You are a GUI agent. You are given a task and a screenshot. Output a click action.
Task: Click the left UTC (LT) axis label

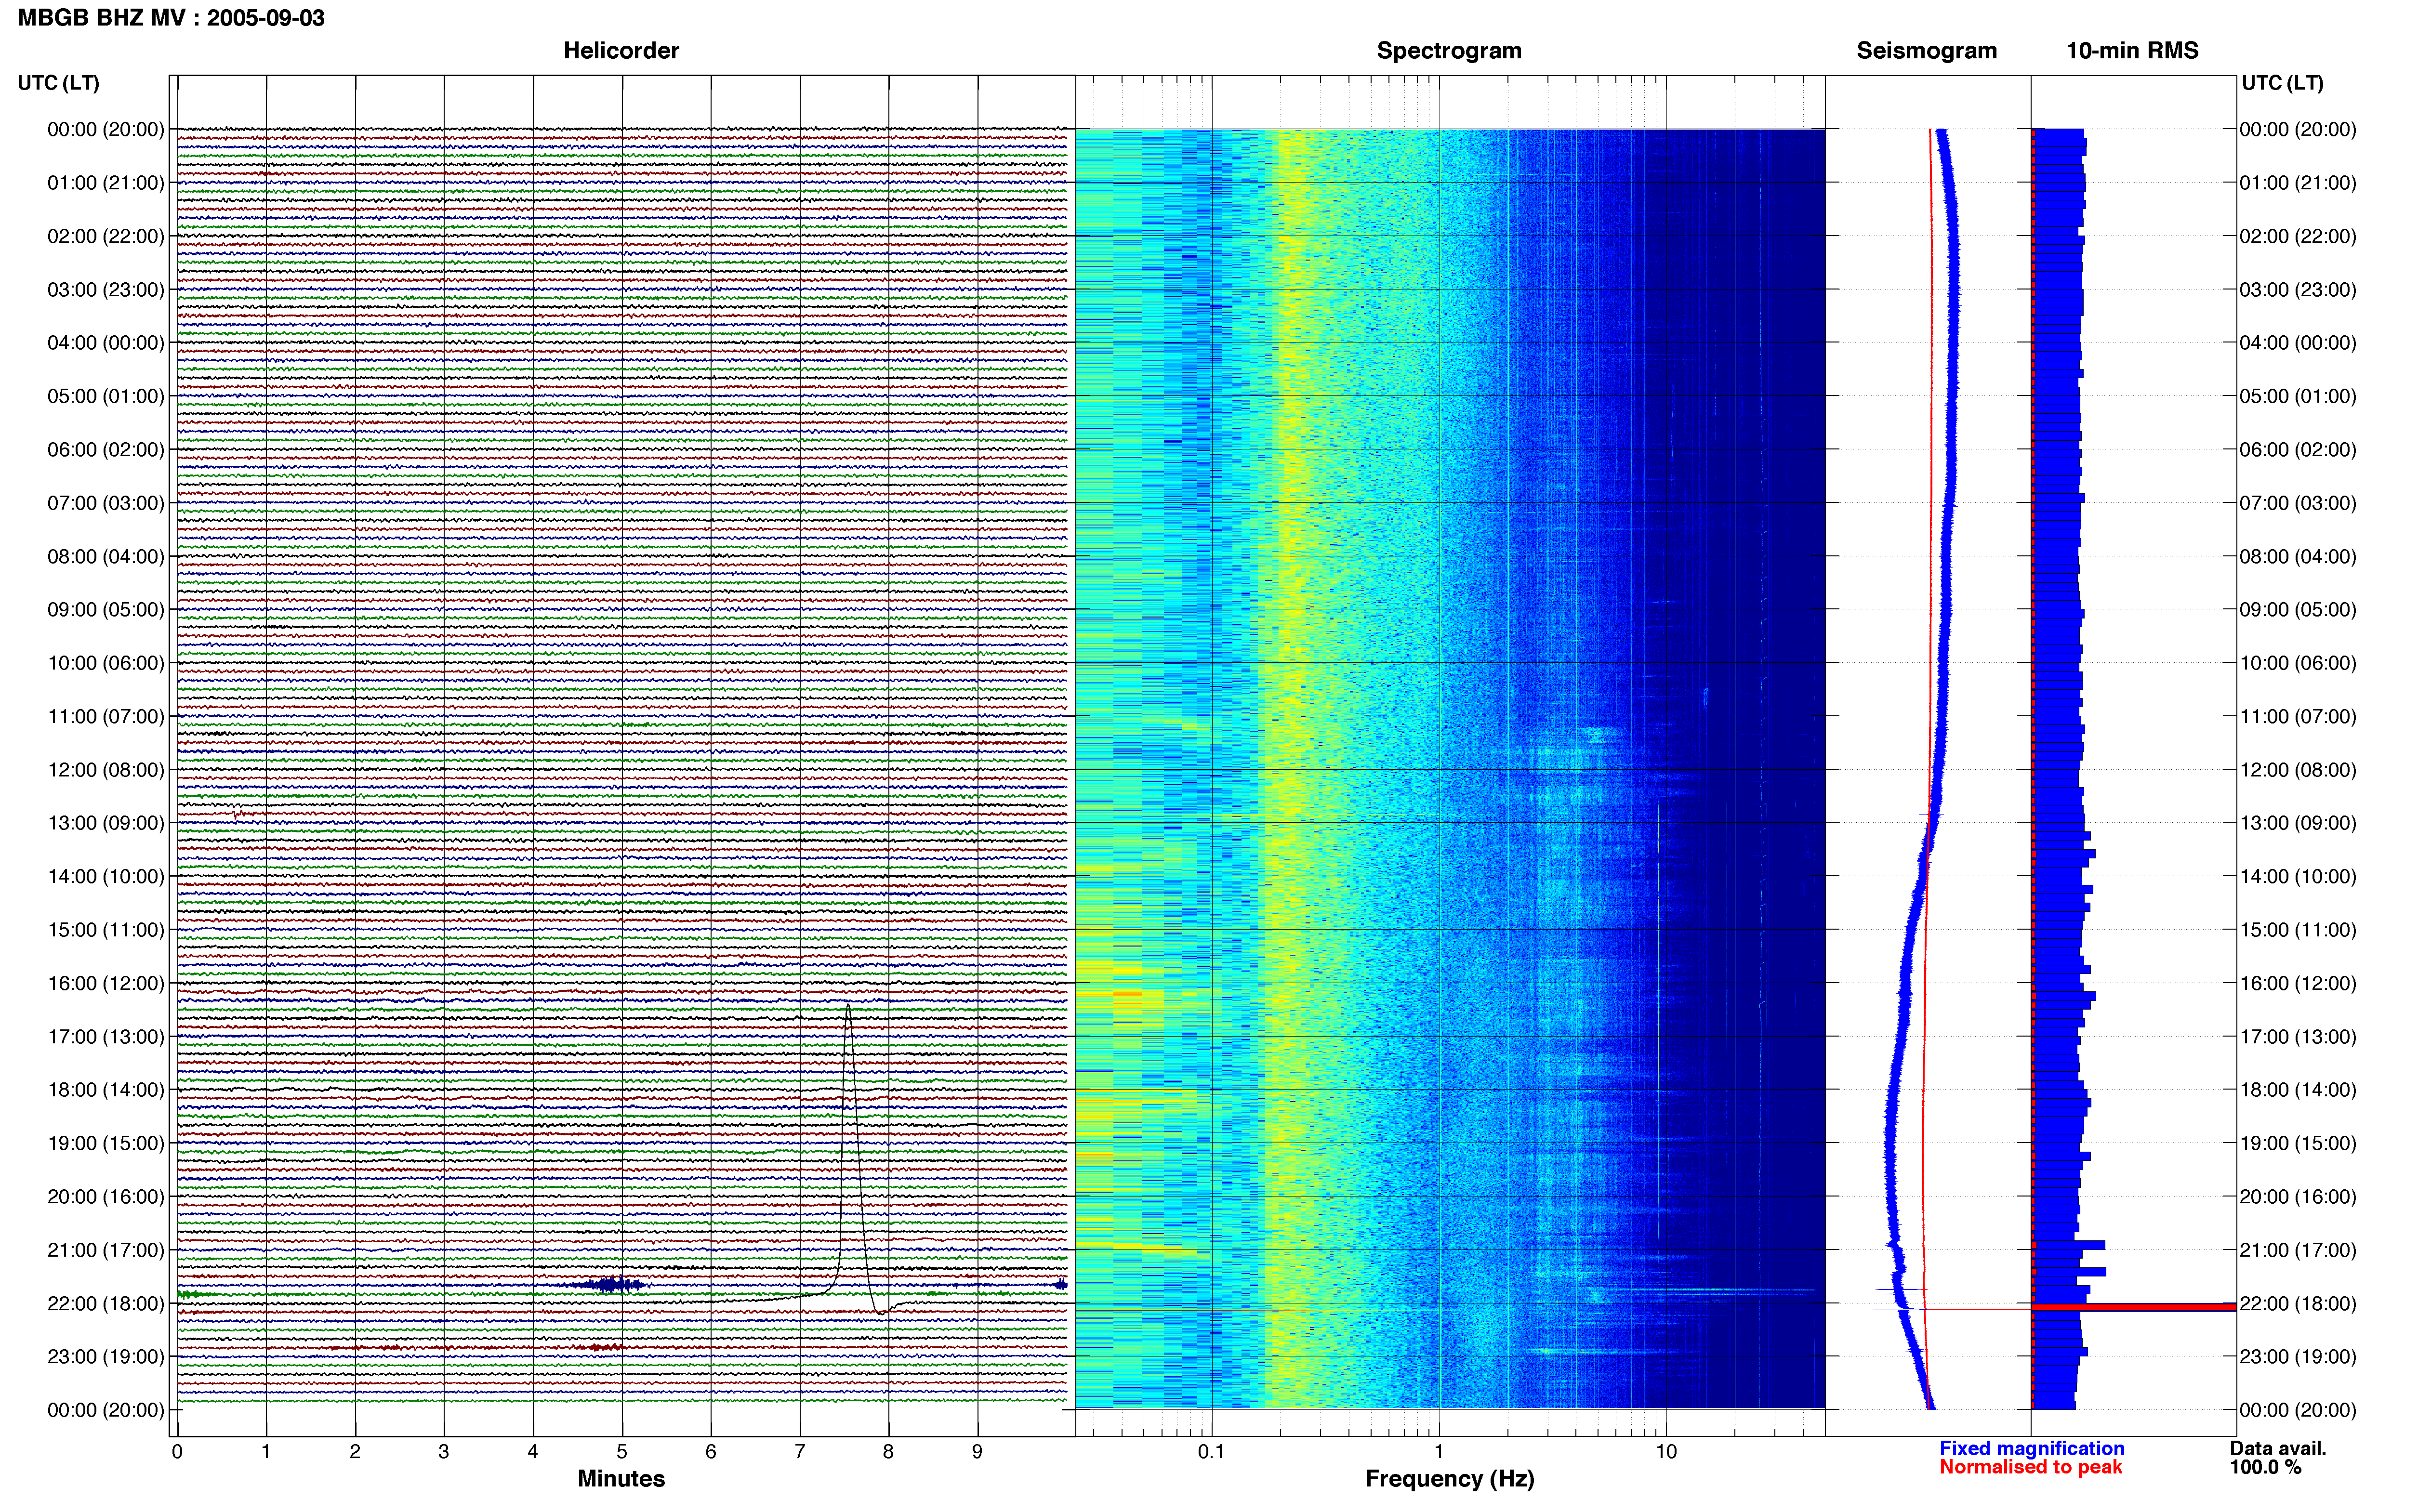(x=59, y=83)
